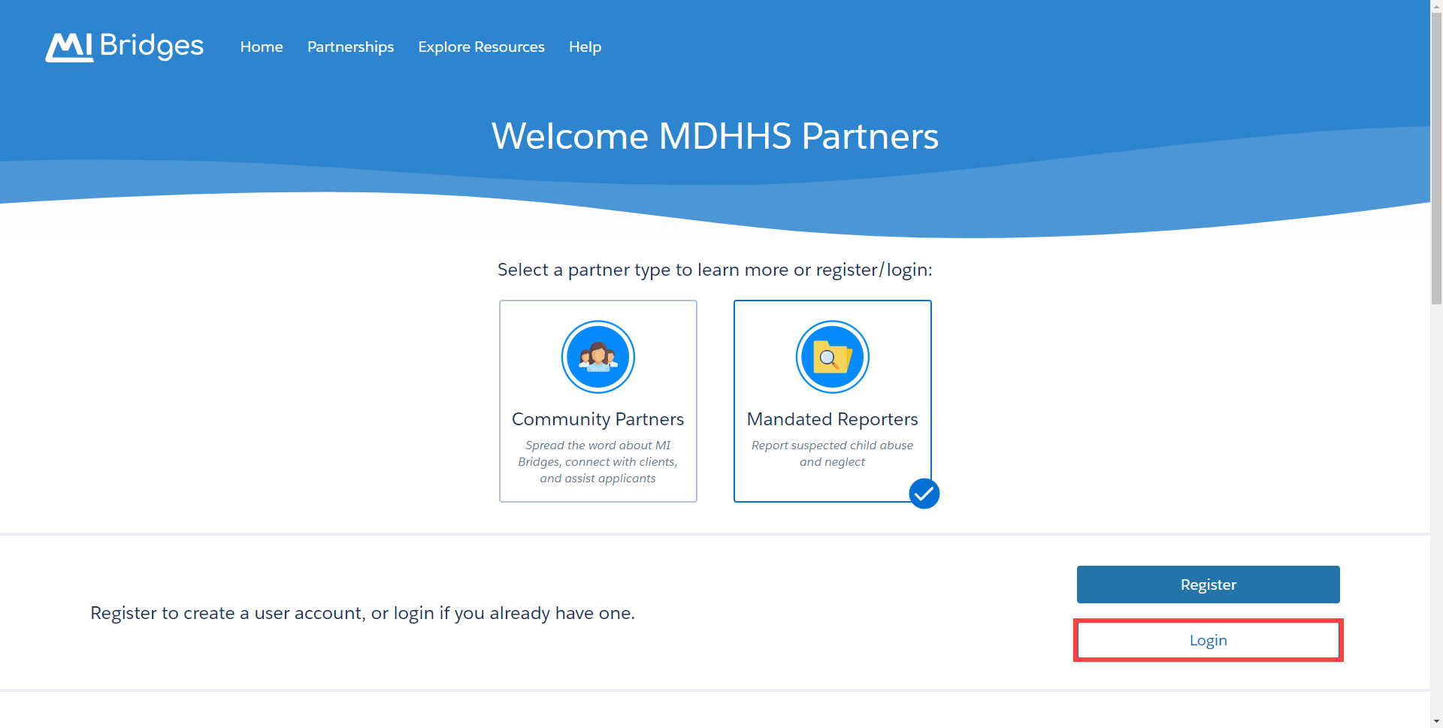This screenshot has width=1443, height=728.
Task: Click the scrollbar down arrow
Action: [x=1436, y=722]
